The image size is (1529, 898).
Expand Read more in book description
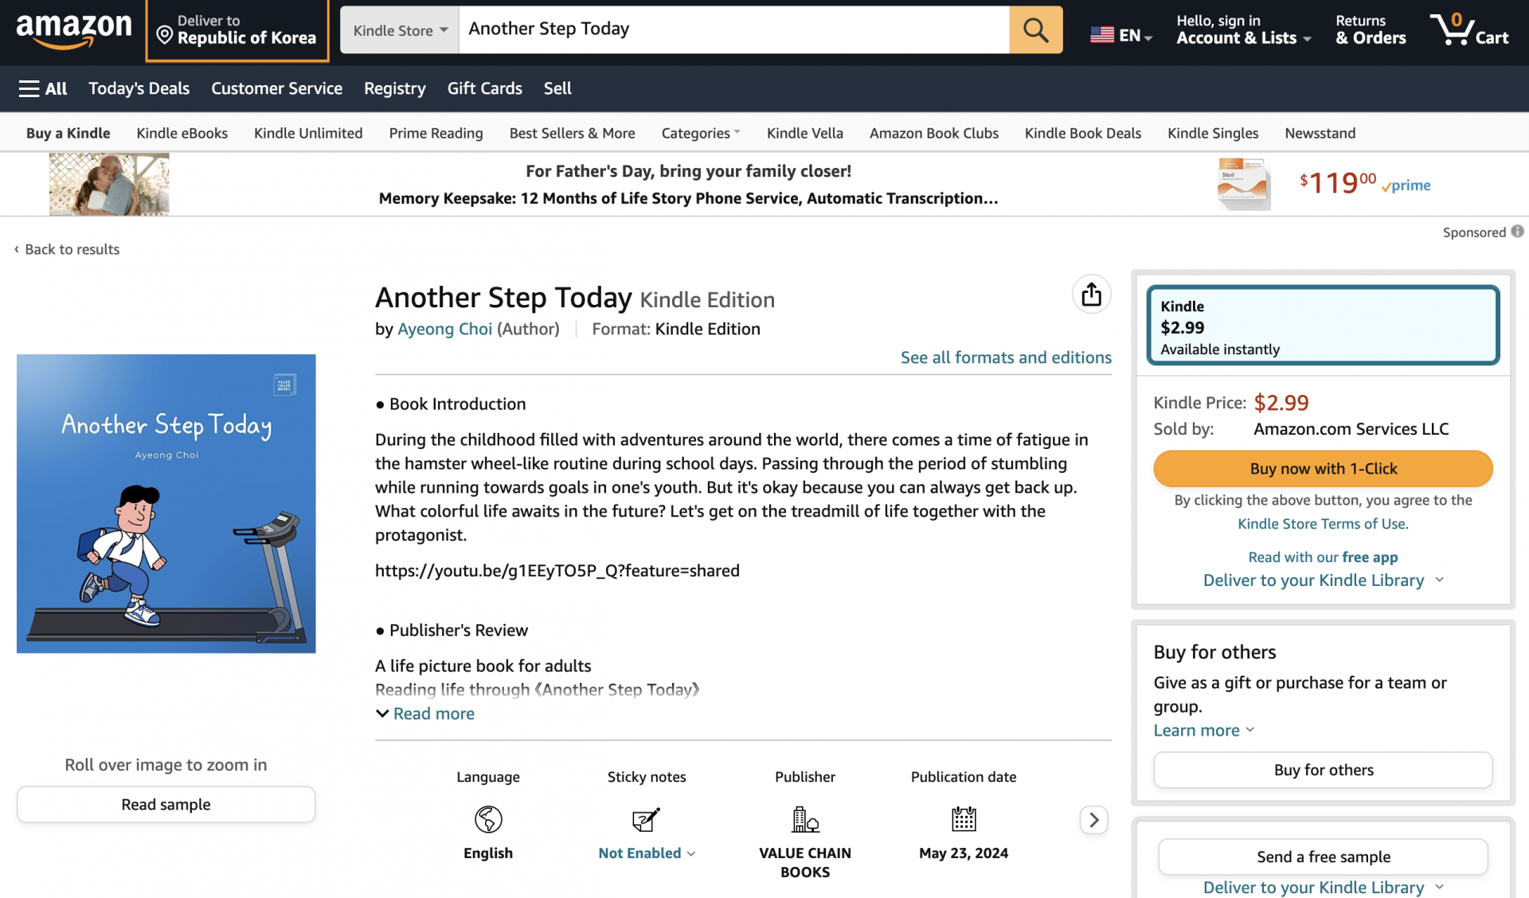(425, 713)
